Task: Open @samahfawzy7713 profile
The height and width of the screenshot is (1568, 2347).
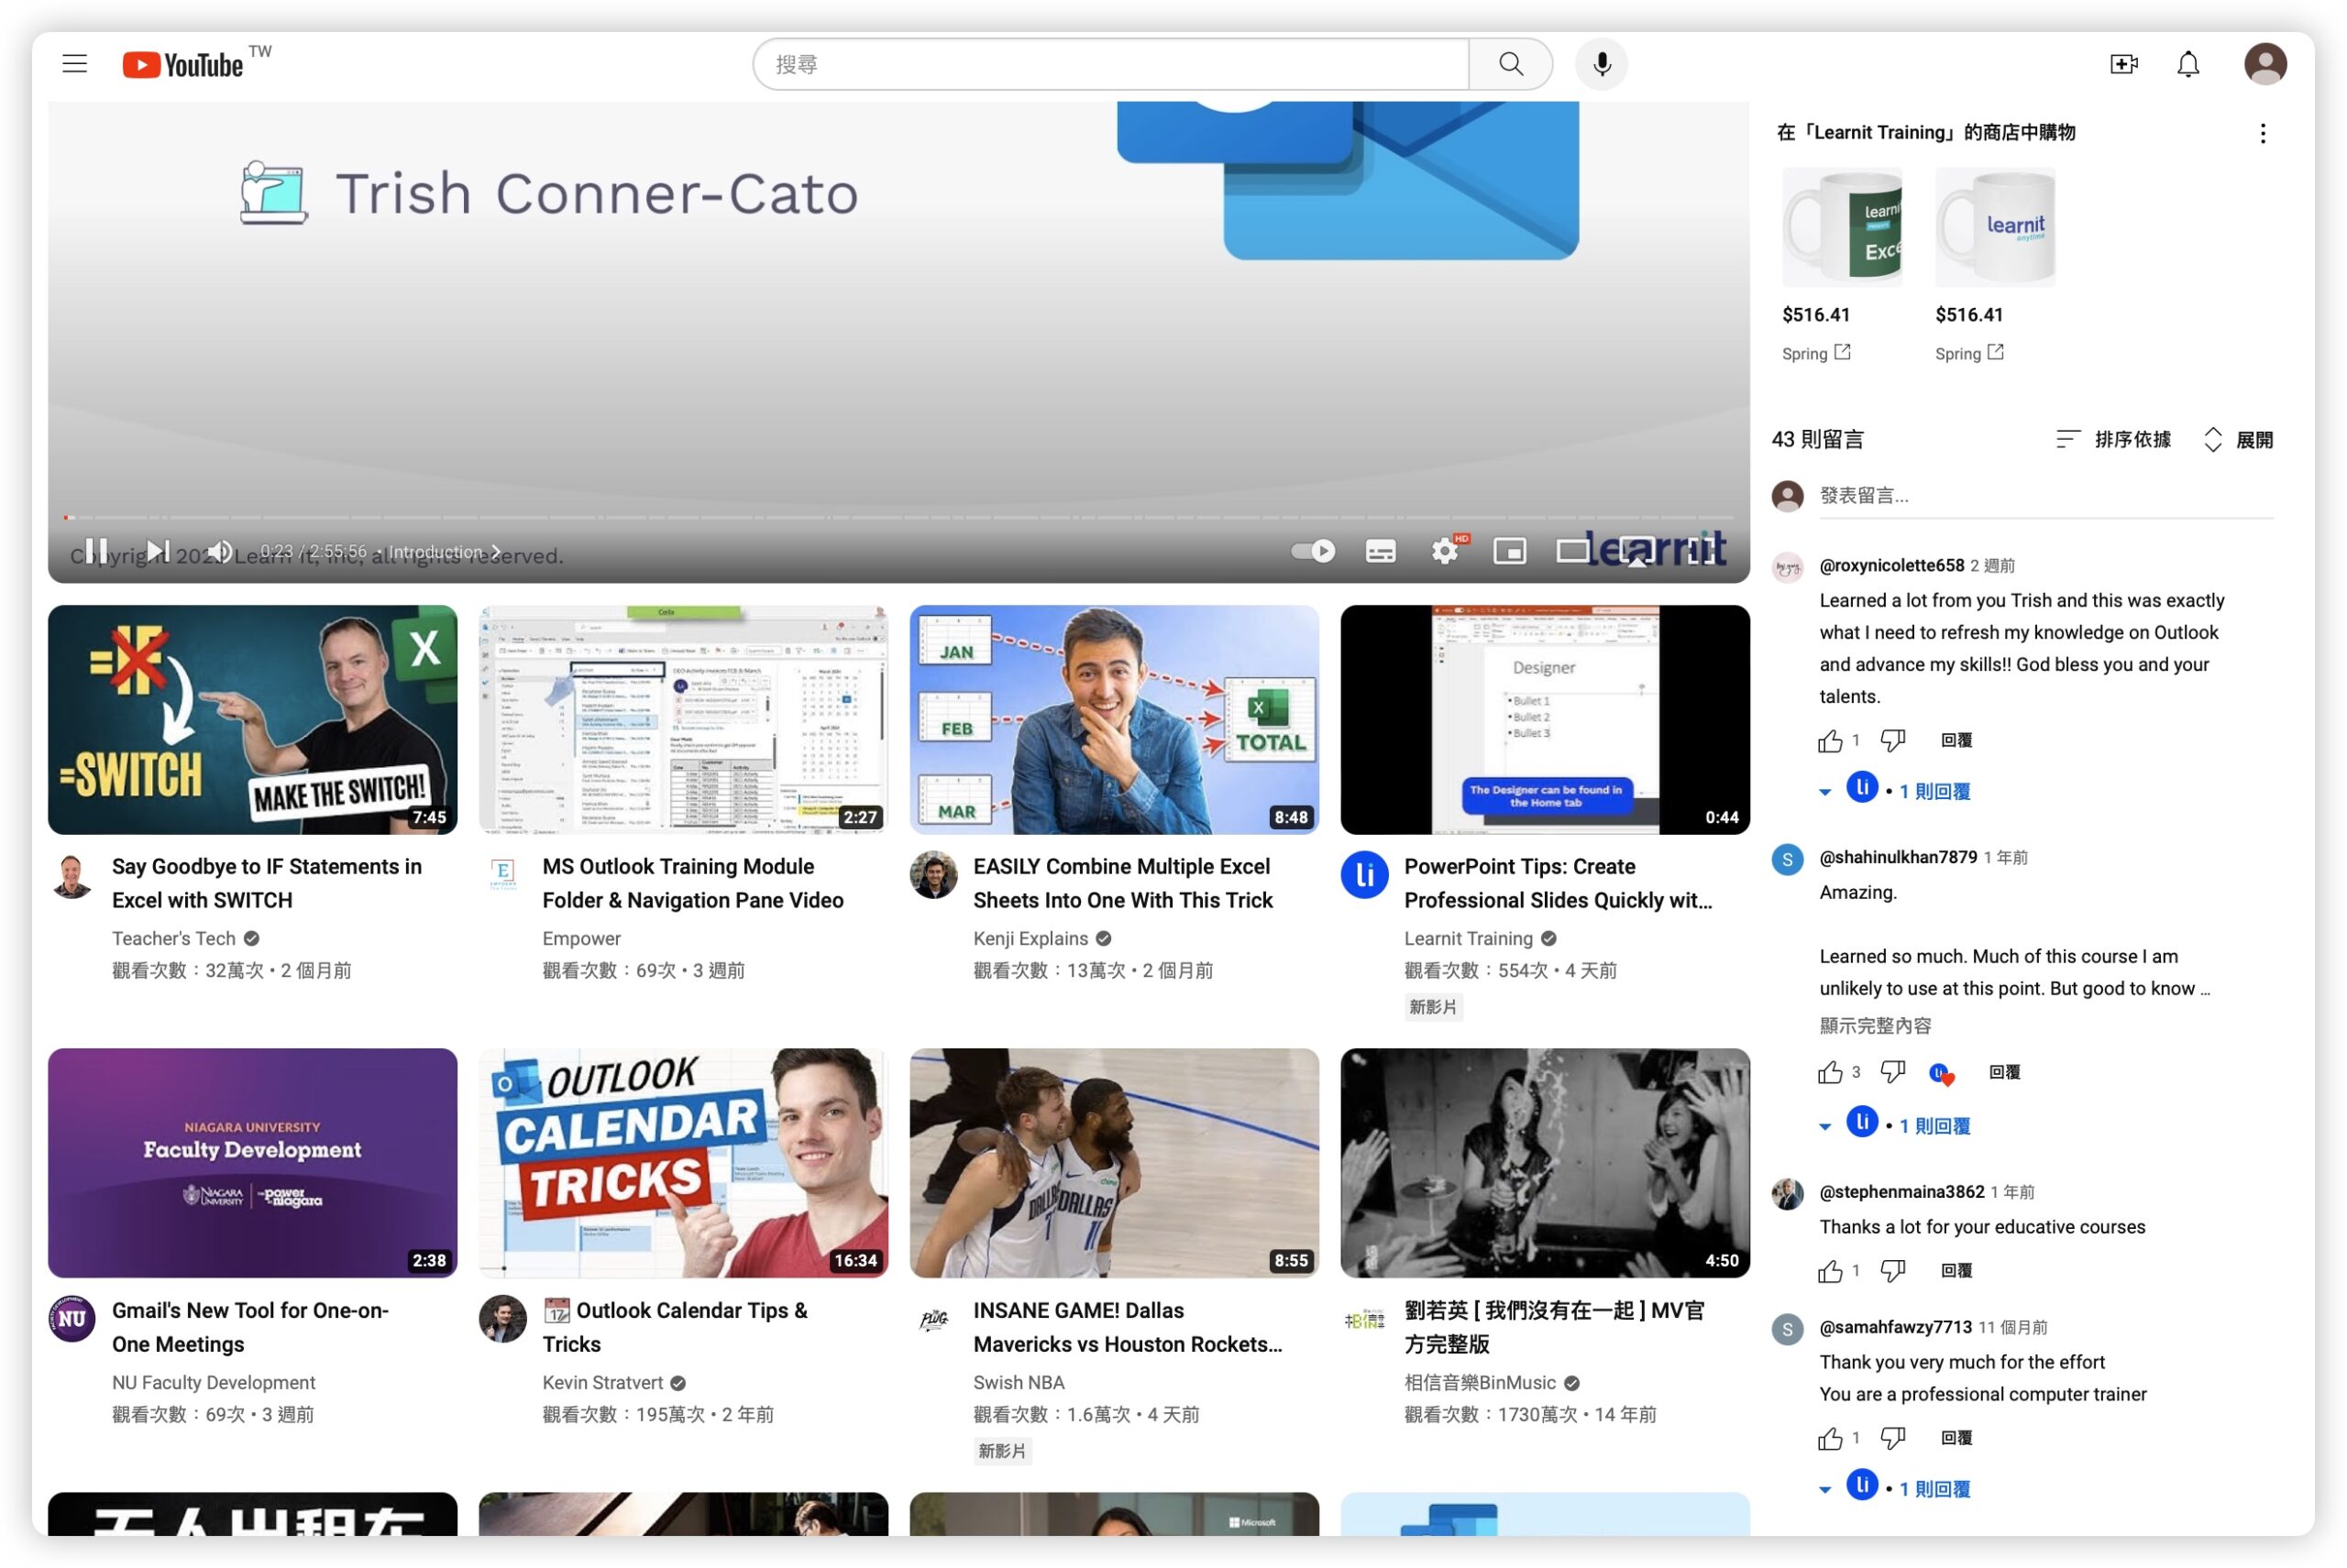Action: pyautogui.click(x=1895, y=1327)
